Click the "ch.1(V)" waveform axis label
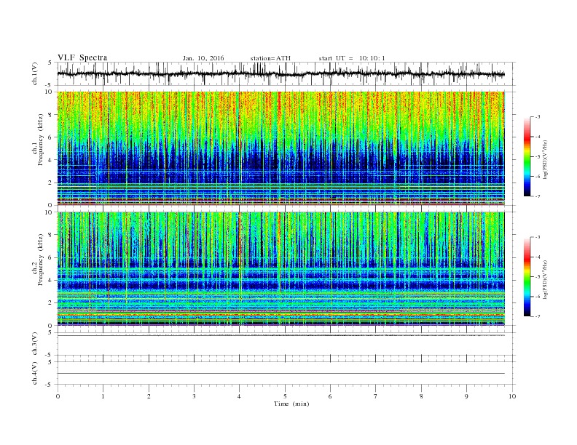 click(x=35, y=75)
